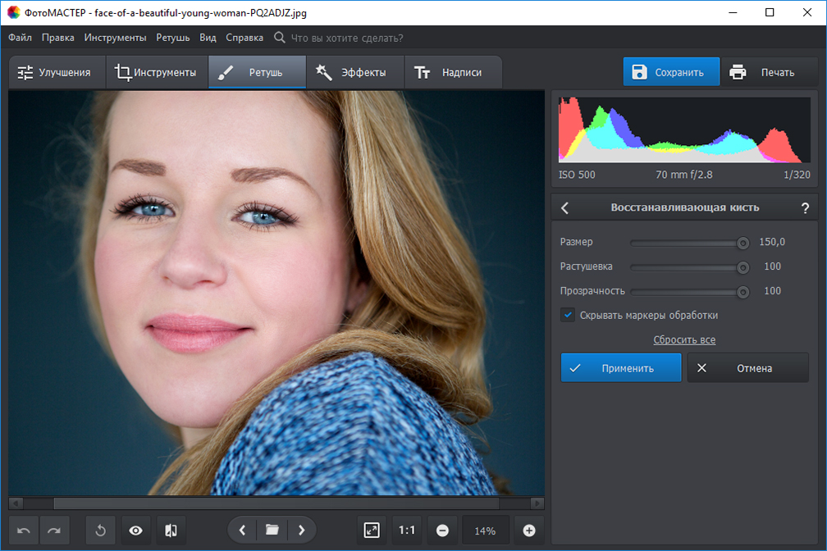Viewport: 827px width, 551px height.
Task: Click the Прозрачность value 100
Action: (772, 290)
